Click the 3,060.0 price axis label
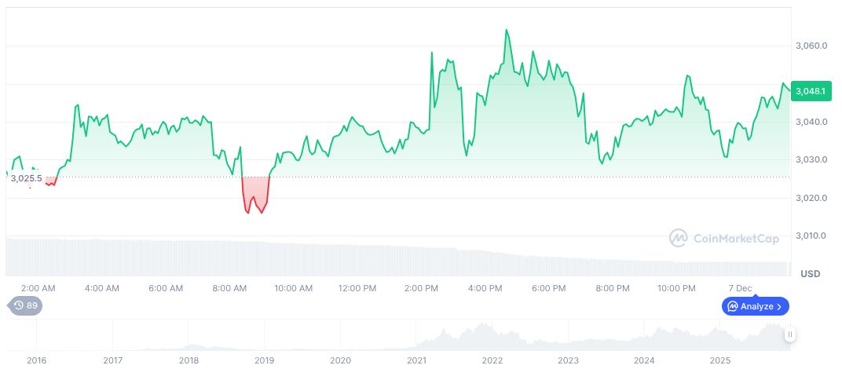 [x=812, y=46]
